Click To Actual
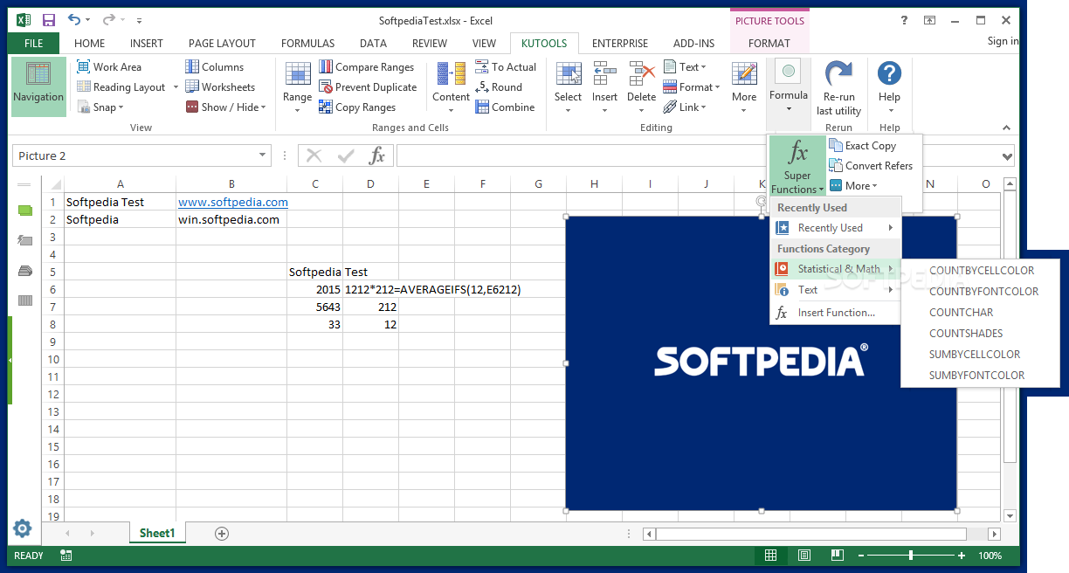The image size is (1069, 573). click(x=506, y=66)
